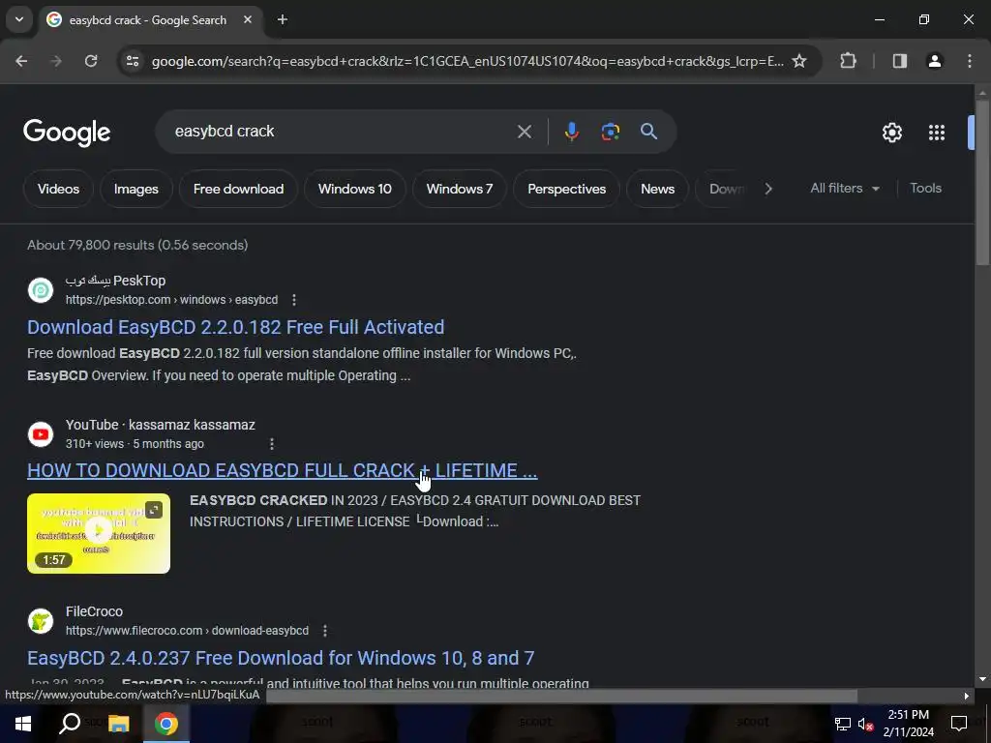This screenshot has height=743, width=991.
Task: Clear the search box with X
Action: [x=524, y=132]
